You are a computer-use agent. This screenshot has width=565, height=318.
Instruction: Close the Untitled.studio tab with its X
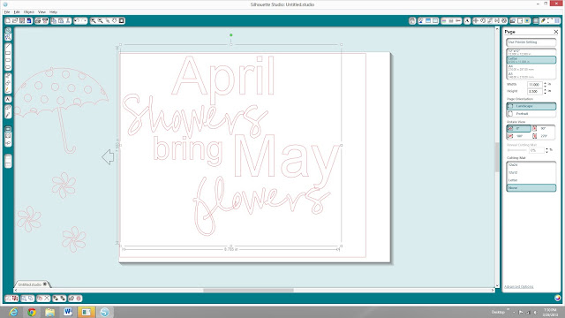point(45,284)
